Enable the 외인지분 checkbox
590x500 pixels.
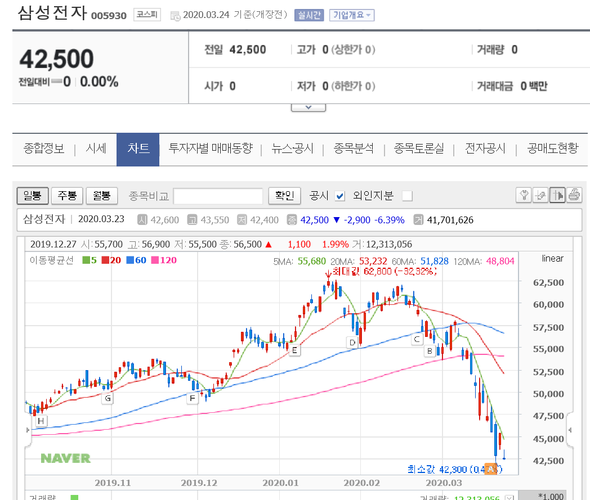[407, 196]
